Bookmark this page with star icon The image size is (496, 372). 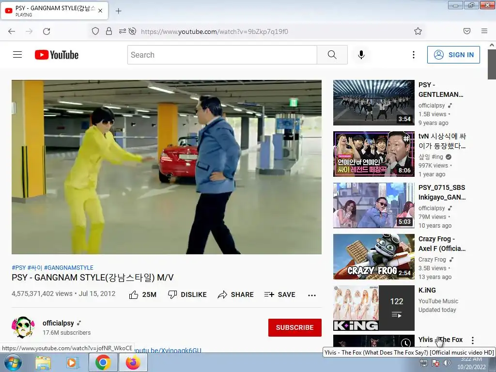click(418, 31)
